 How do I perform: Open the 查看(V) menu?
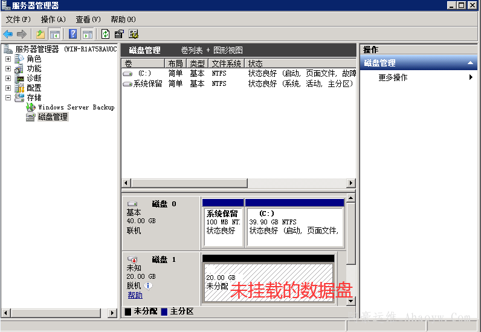(88, 19)
